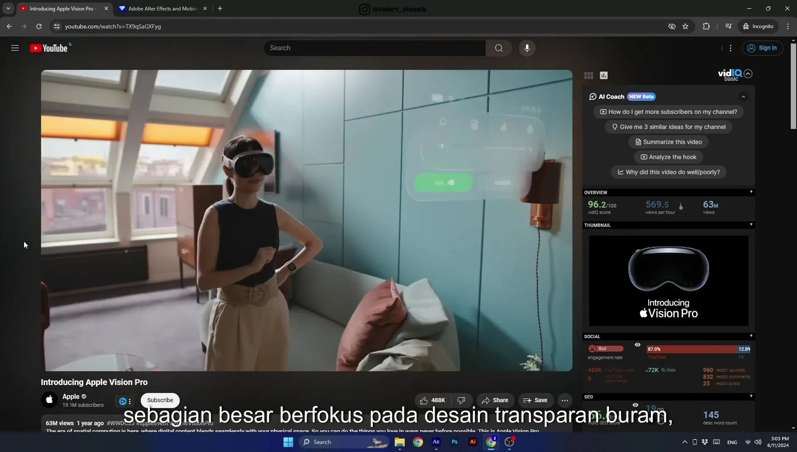Select Introducing Apple Vision Pro tab
The image size is (797, 452).
pos(65,8)
